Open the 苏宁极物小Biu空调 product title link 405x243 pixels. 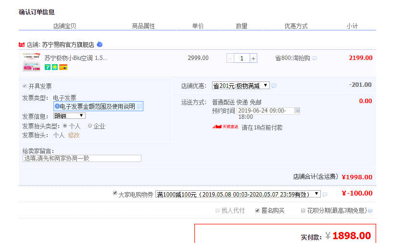[76, 58]
